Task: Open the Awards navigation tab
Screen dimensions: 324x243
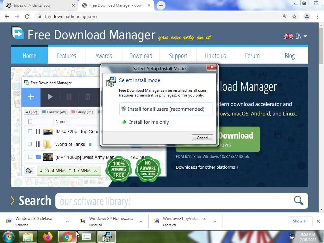Action: tap(104, 56)
